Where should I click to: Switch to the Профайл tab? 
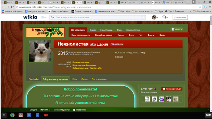pos(33,79)
